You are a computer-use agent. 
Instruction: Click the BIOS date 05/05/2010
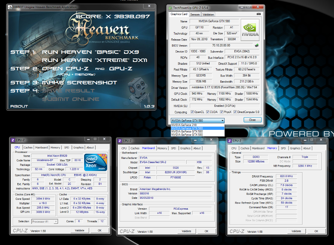pyautogui.click(x=176, y=198)
